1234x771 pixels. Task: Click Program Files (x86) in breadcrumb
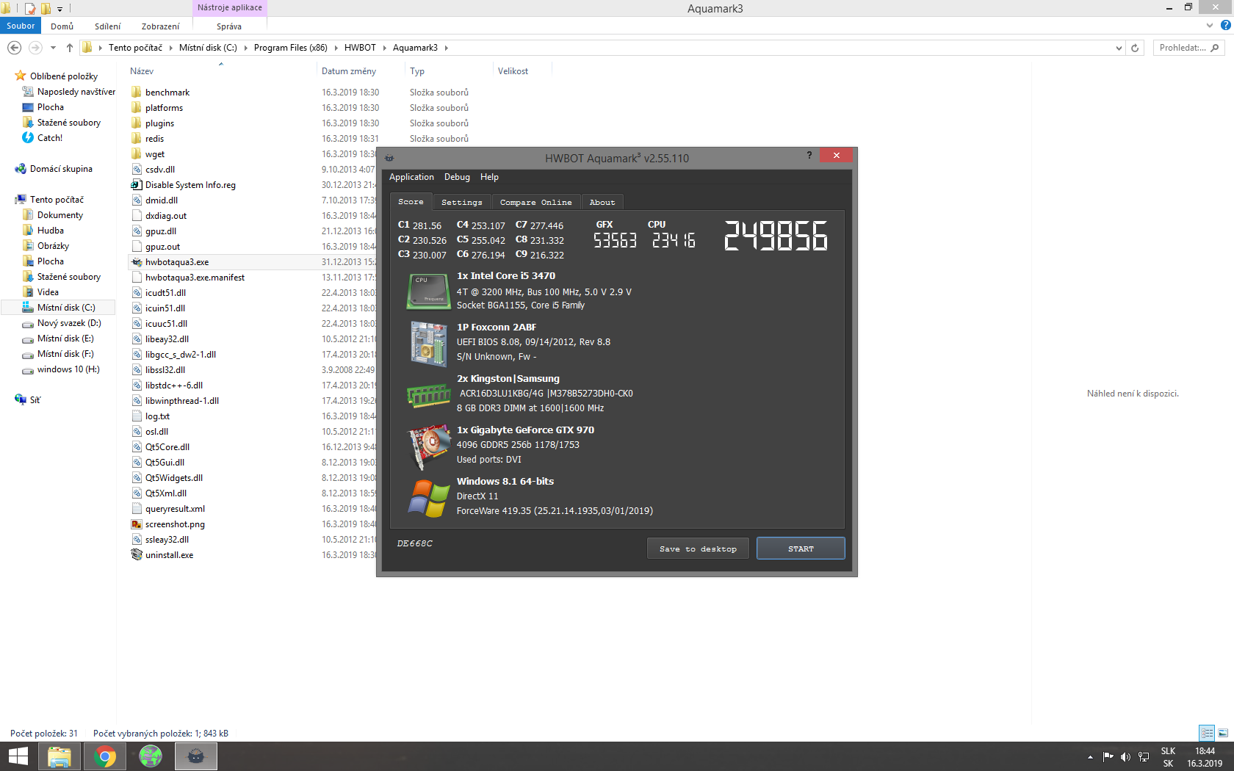click(290, 48)
